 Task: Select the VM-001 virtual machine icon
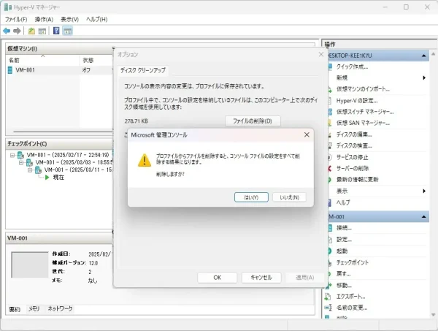pyautogui.click(x=10, y=70)
